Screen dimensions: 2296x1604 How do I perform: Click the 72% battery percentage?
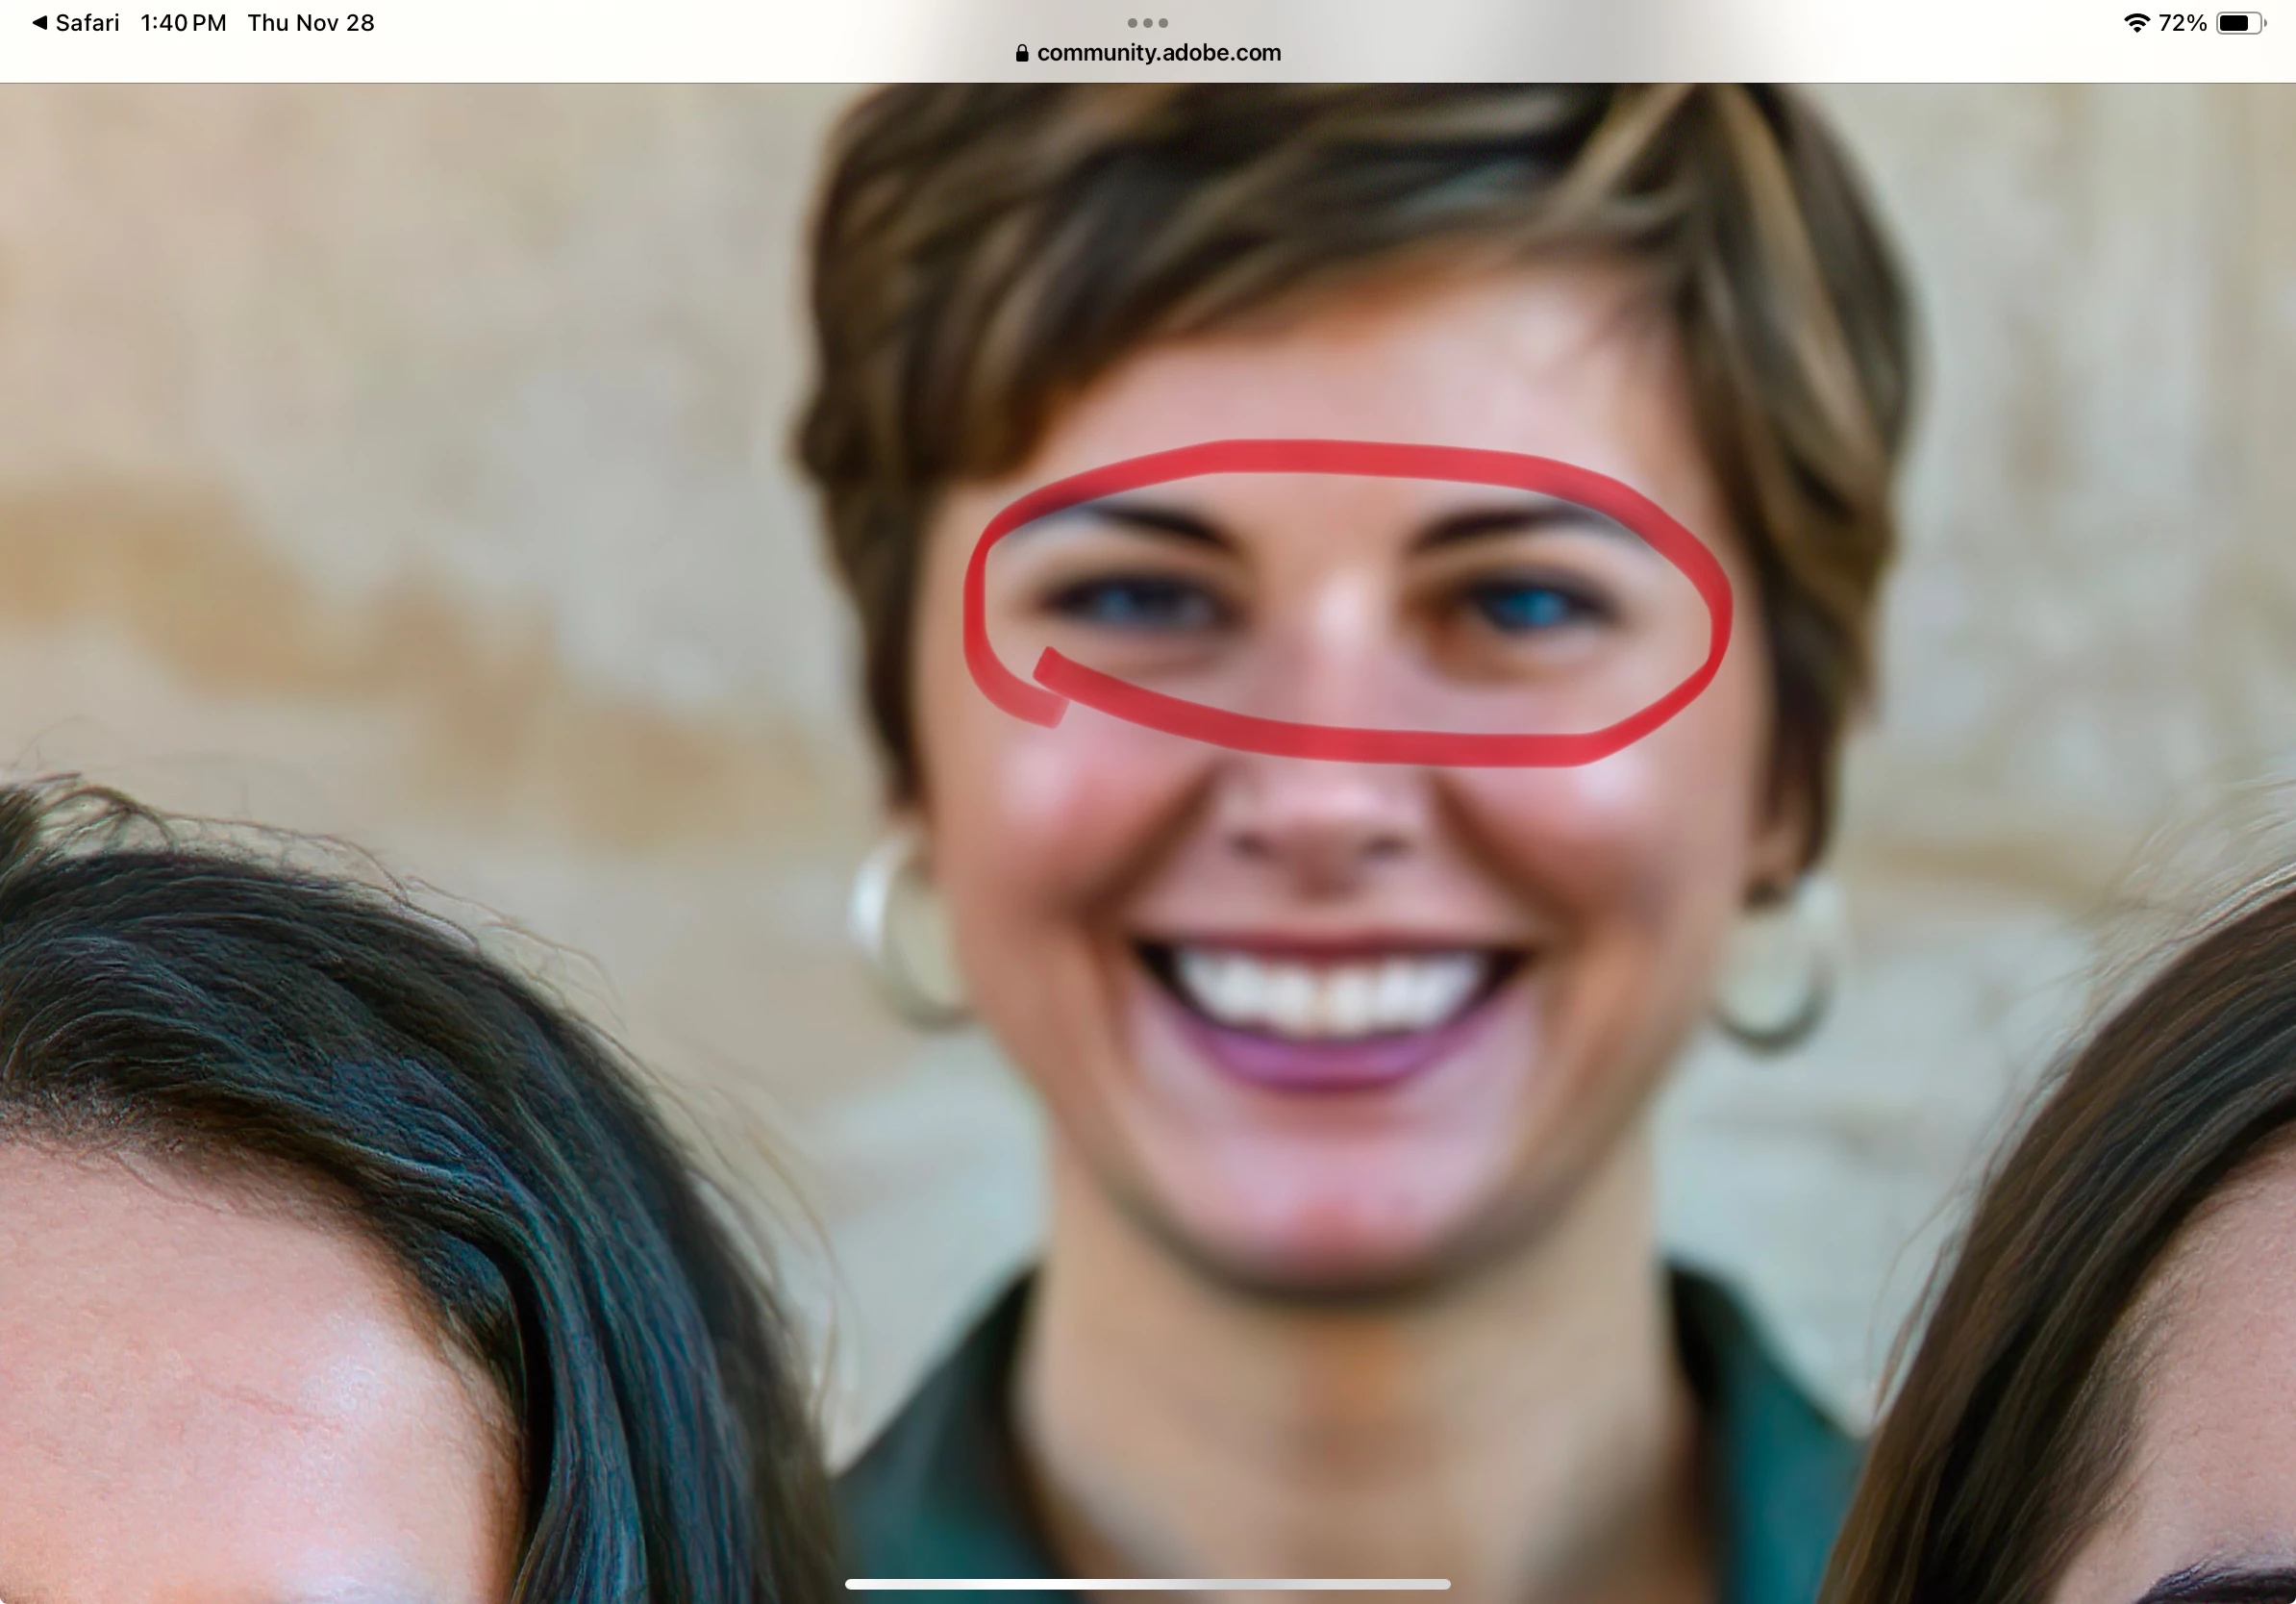pos(2182,23)
